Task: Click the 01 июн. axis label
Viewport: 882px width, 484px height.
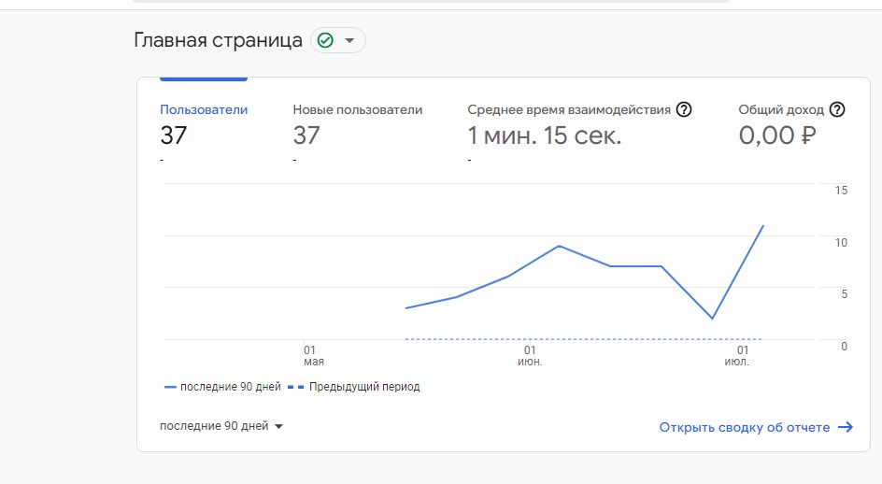Action: coord(530,356)
